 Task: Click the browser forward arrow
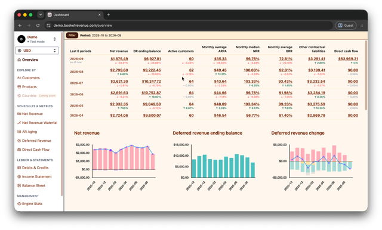pos(29,25)
